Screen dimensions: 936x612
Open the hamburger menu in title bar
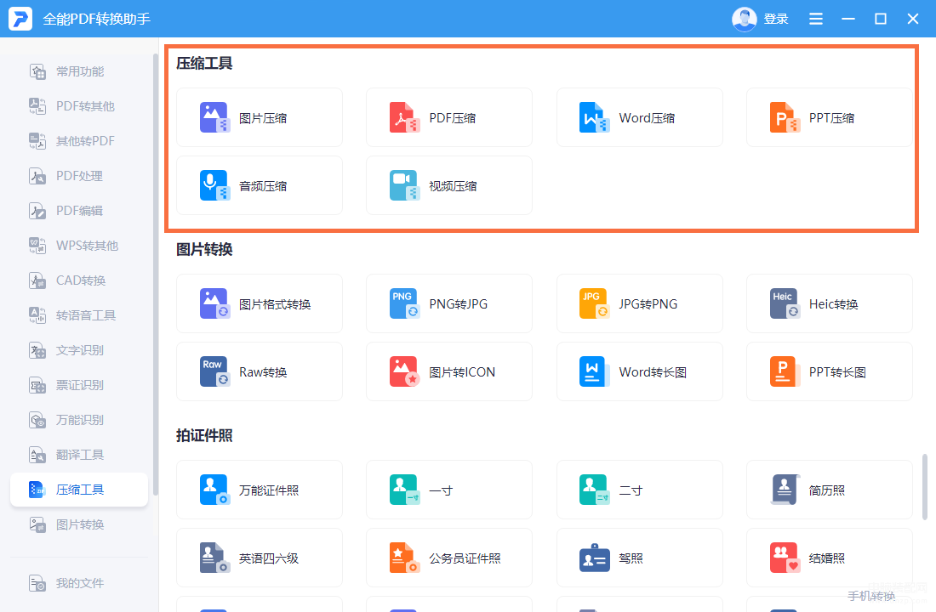click(x=815, y=19)
